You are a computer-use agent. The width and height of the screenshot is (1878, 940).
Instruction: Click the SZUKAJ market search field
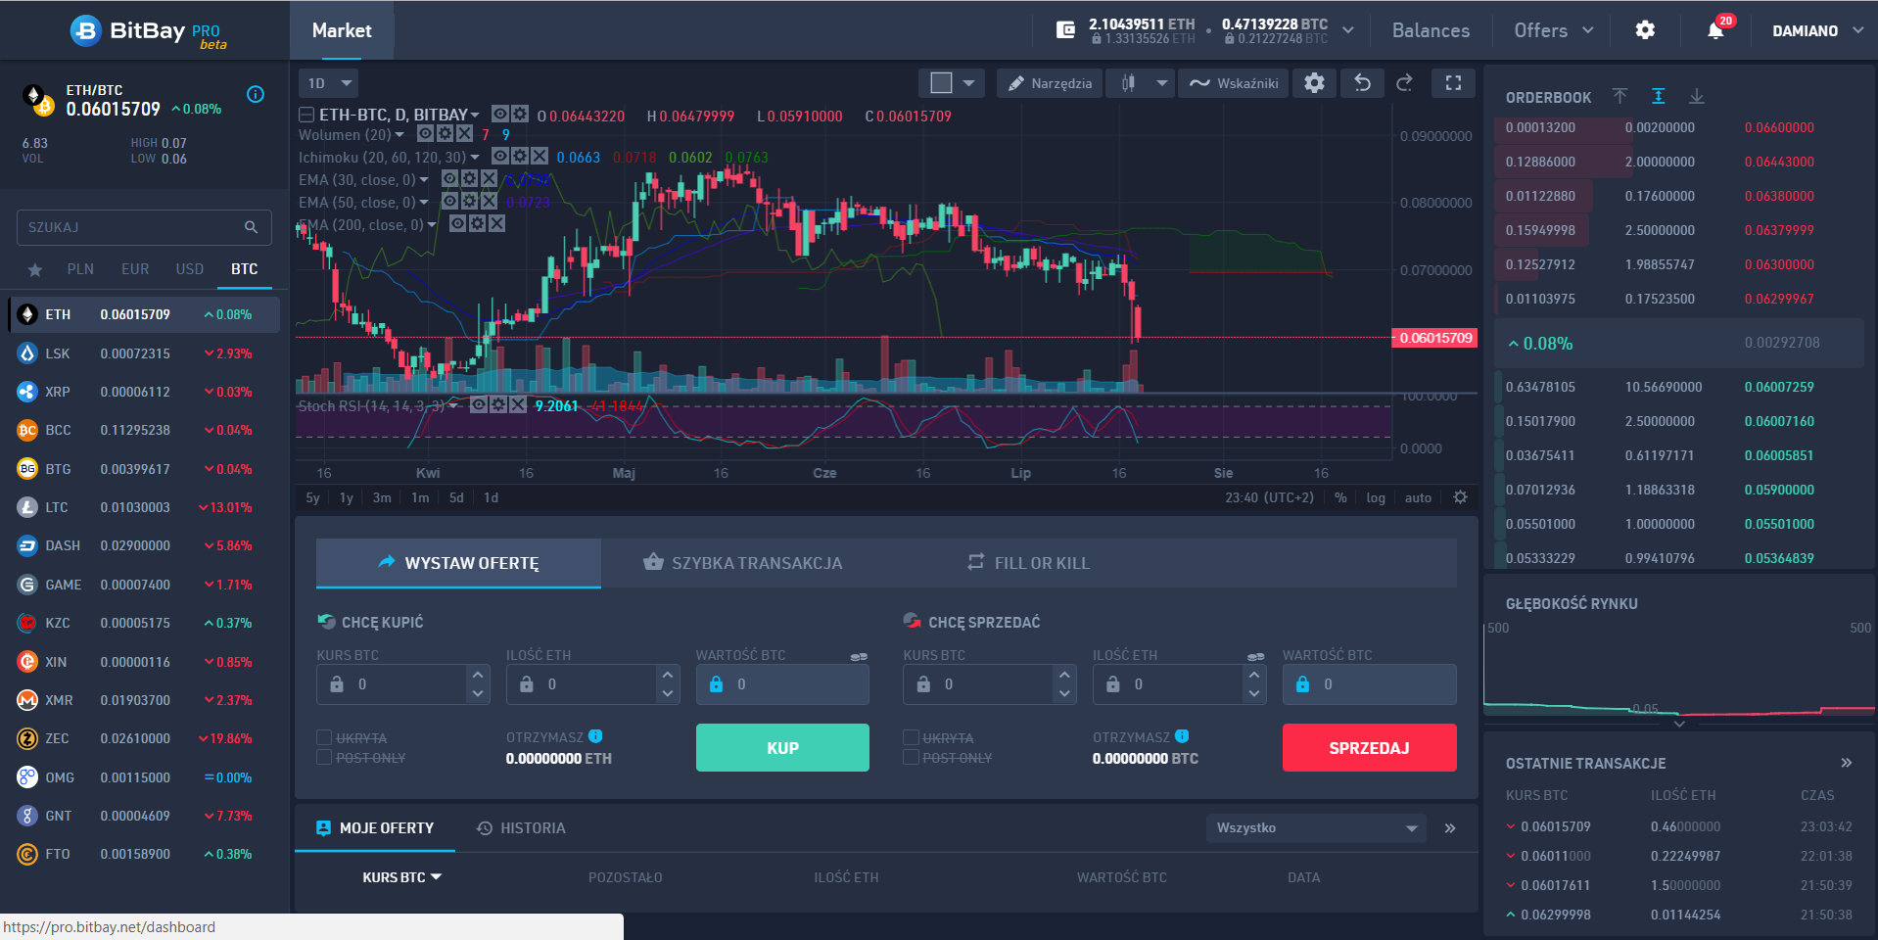tap(144, 227)
